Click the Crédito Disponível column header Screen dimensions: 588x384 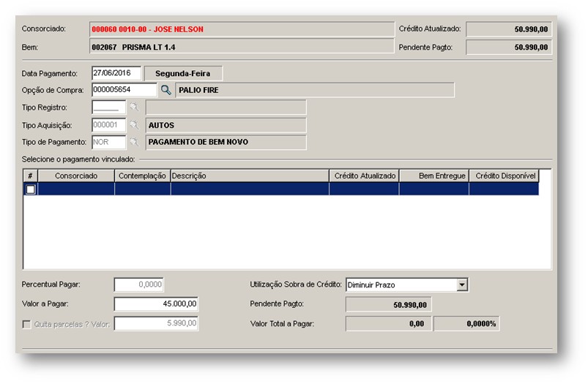pos(504,176)
